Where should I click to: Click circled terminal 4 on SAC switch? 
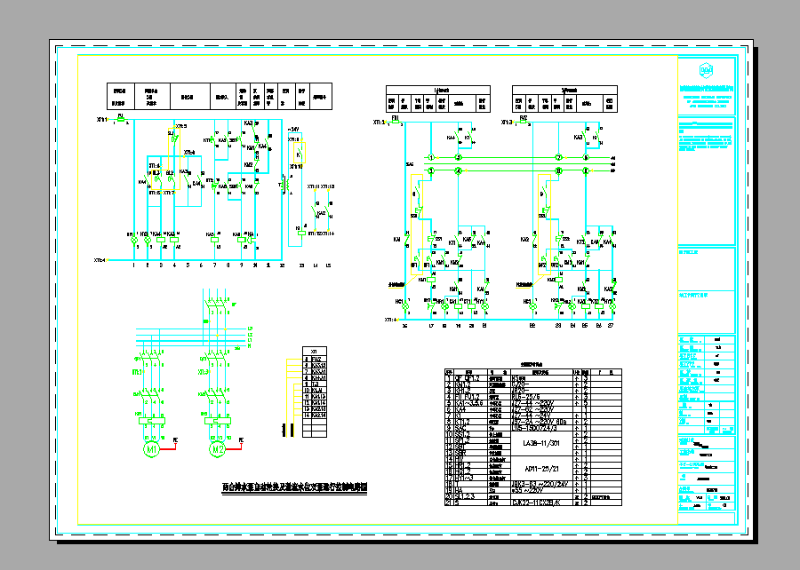click(458, 171)
